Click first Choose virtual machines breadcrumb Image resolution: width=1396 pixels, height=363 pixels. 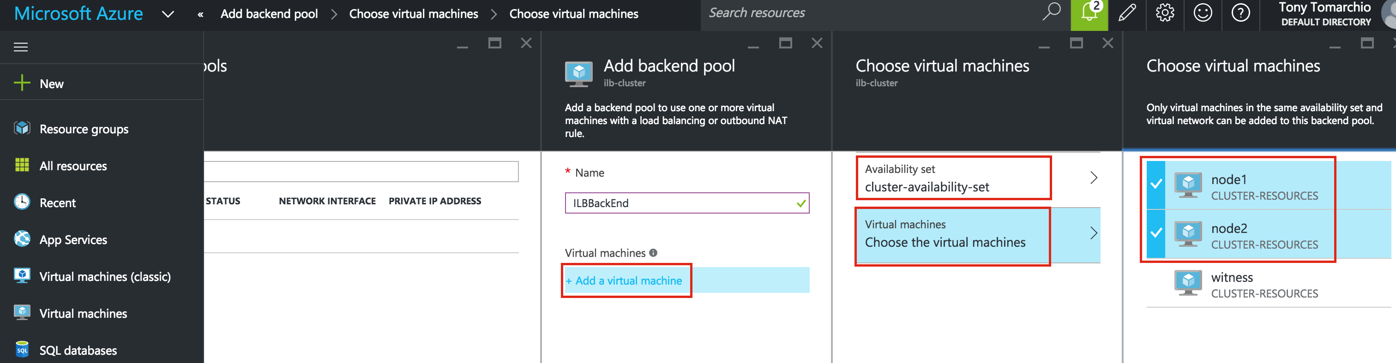click(x=414, y=14)
